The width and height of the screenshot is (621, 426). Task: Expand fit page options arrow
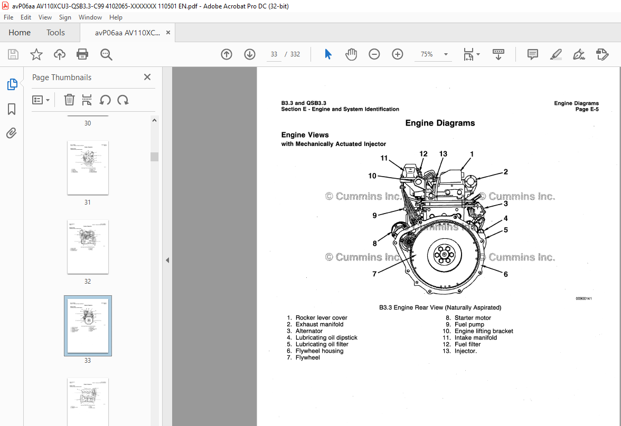tap(478, 54)
